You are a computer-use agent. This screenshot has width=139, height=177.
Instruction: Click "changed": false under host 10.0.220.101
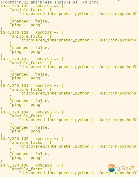[30, 74]
